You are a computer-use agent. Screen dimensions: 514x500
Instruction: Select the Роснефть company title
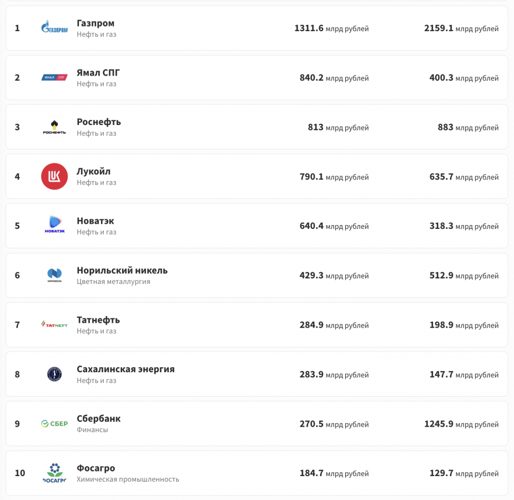click(99, 122)
